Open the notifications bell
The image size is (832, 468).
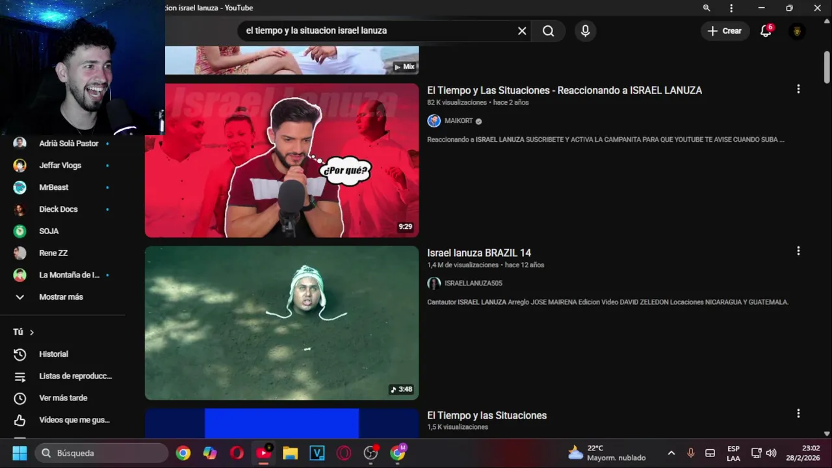point(766,31)
